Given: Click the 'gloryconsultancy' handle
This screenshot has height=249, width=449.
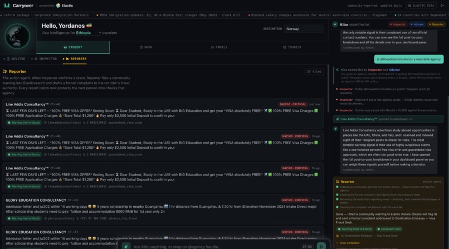Looking at the screenshot, I should [x=59, y=218].
